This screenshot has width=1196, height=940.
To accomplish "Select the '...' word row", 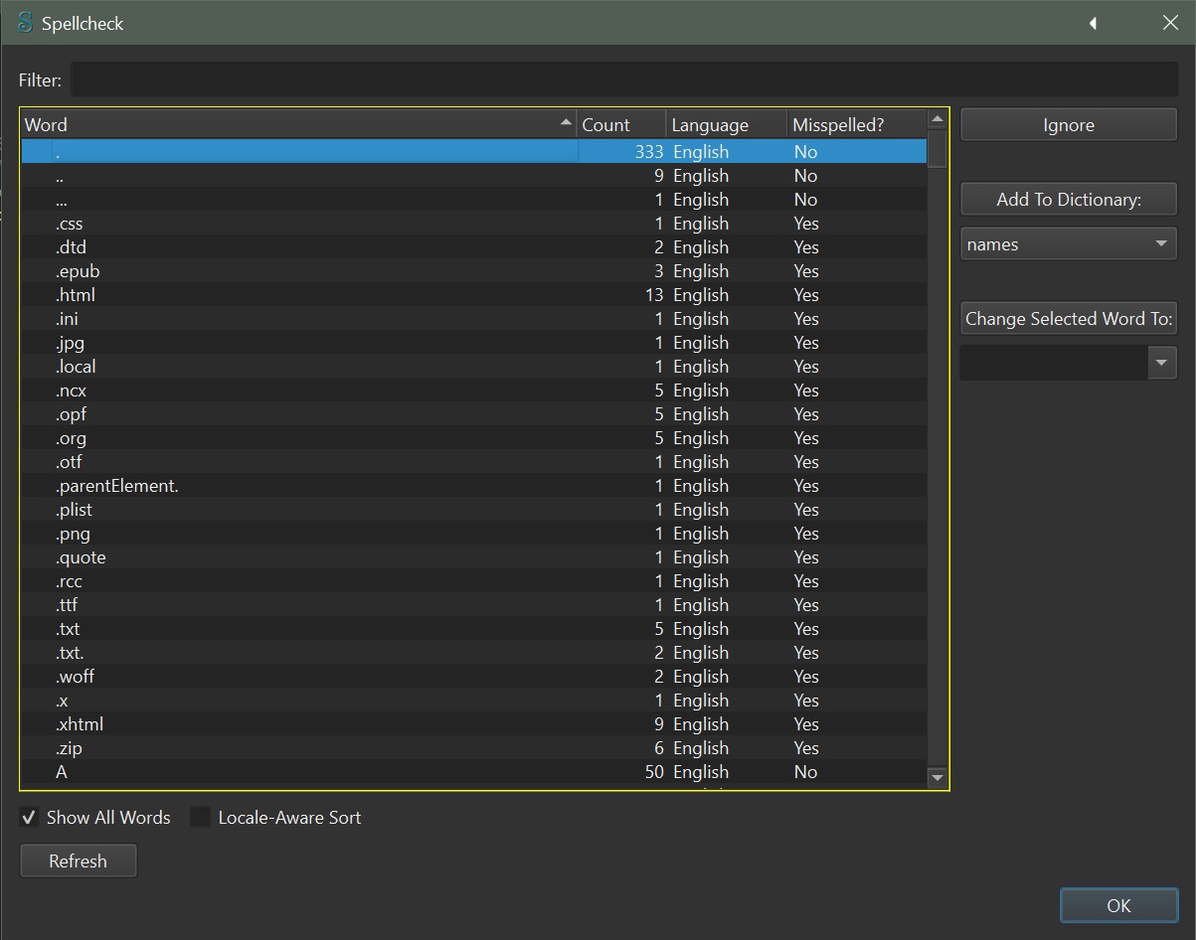I will tap(474, 200).
